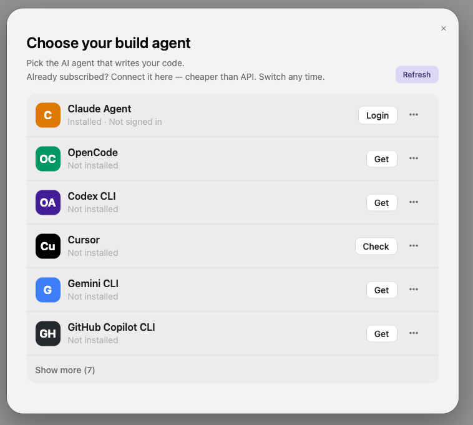Screen dimensions: 473x425
Task: Open more options for OpenCode
Action: click(x=414, y=159)
